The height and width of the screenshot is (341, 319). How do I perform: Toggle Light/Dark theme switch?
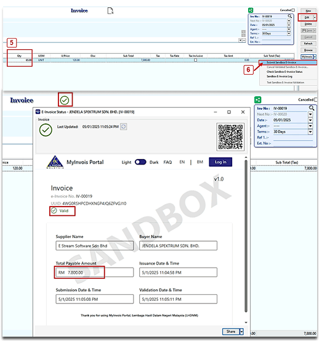tap(140, 162)
